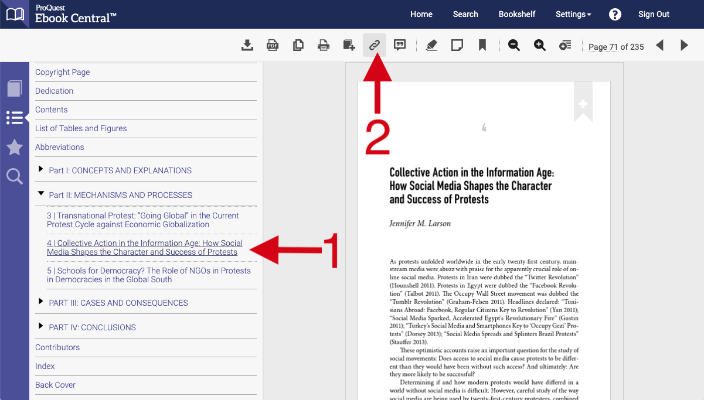
Task: Toggle the bookmark ribbon on page
Action: pyautogui.click(x=583, y=104)
